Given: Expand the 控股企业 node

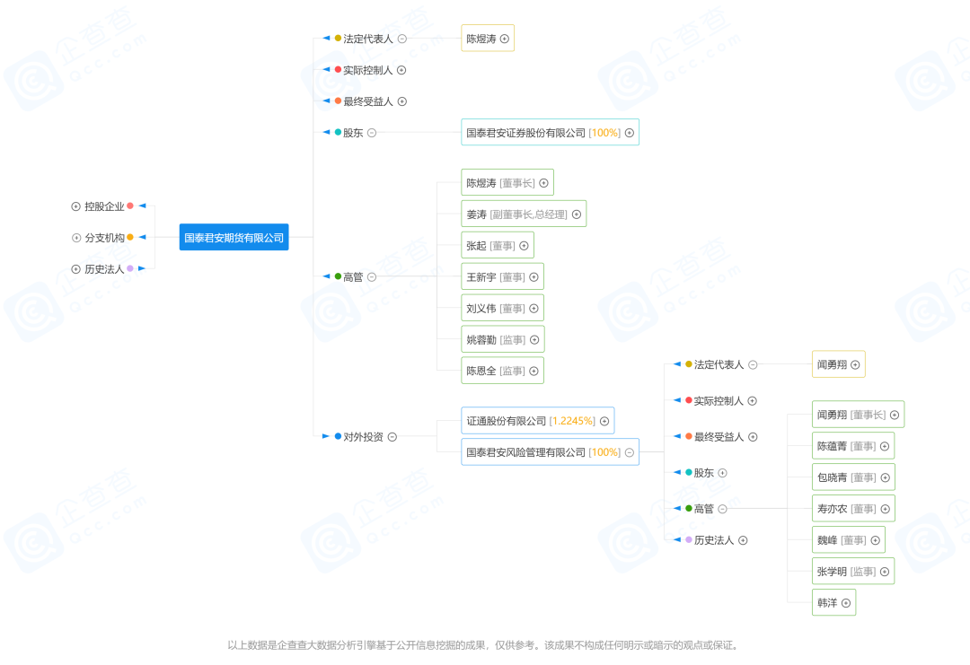Looking at the screenshot, I should pos(75,206).
